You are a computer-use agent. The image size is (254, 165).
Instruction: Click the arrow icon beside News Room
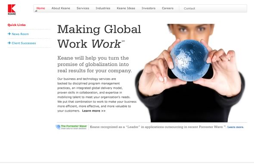coord(9,34)
